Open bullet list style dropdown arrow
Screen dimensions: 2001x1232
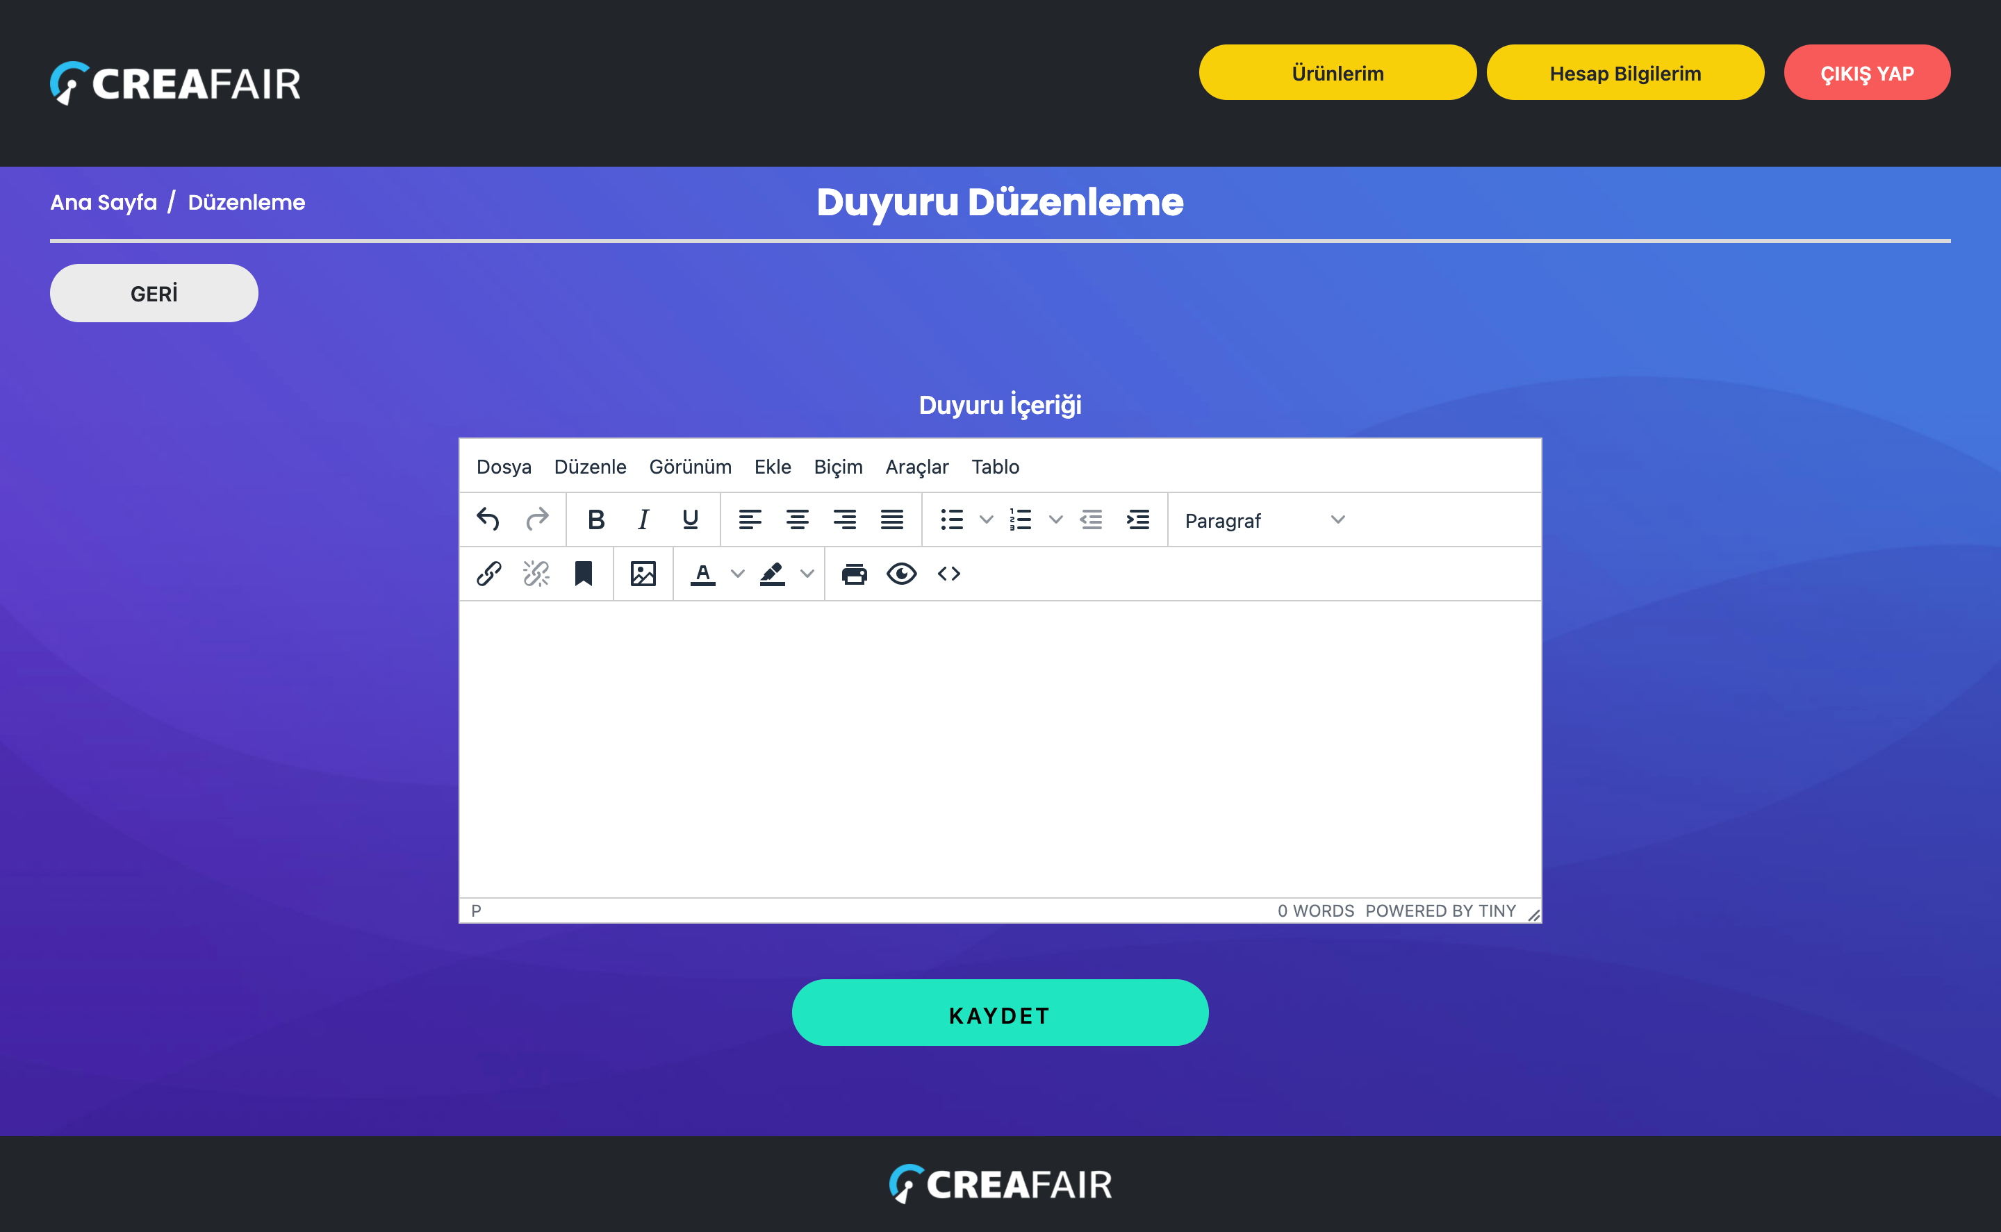click(x=986, y=519)
